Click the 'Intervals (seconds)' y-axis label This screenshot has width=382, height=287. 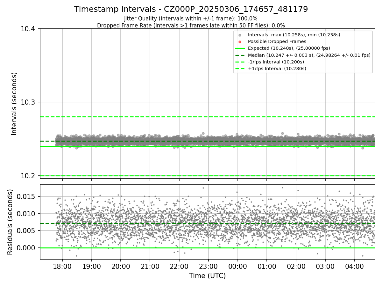coord(14,104)
